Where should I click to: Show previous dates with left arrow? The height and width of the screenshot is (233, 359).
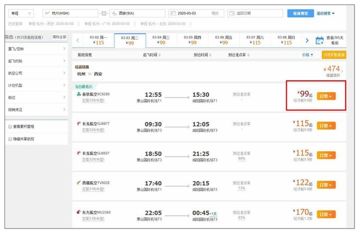coord(78,40)
